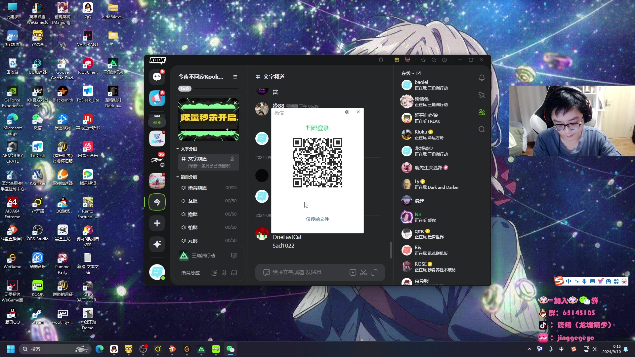Open WeChat login settings gear
The image size is (635, 357).
(x=347, y=112)
